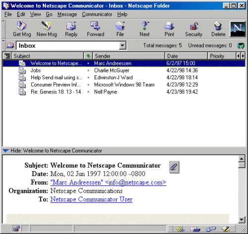This screenshot has width=248, height=234.
Task: Click the green Message Center icon
Action: [x=241, y=46]
